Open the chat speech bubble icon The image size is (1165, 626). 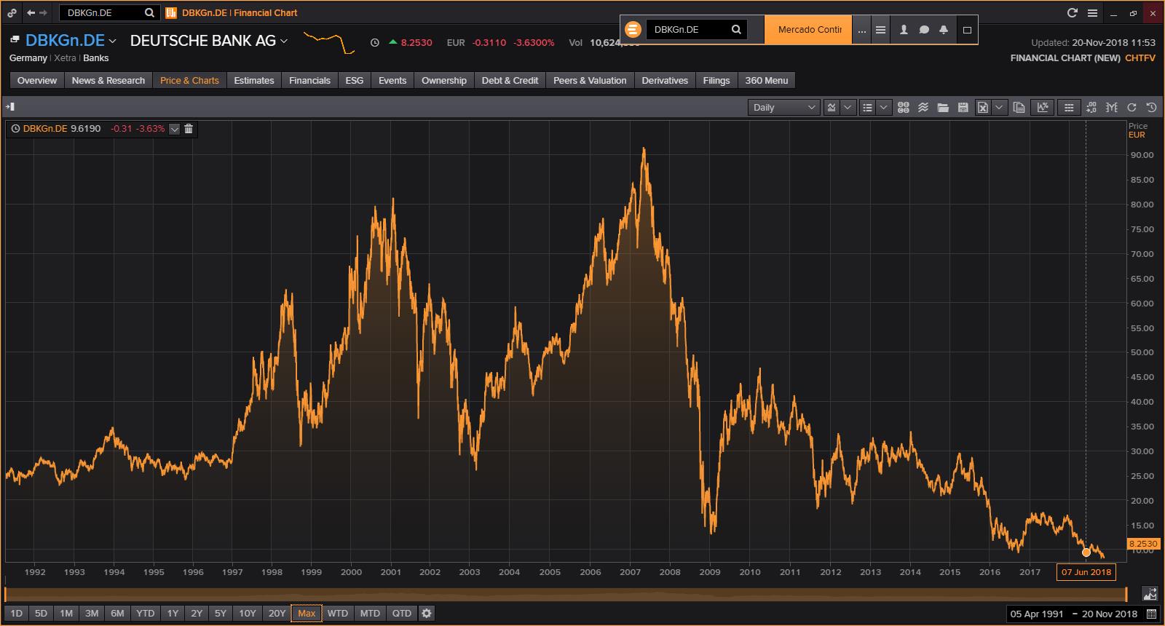pyautogui.click(x=924, y=30)
